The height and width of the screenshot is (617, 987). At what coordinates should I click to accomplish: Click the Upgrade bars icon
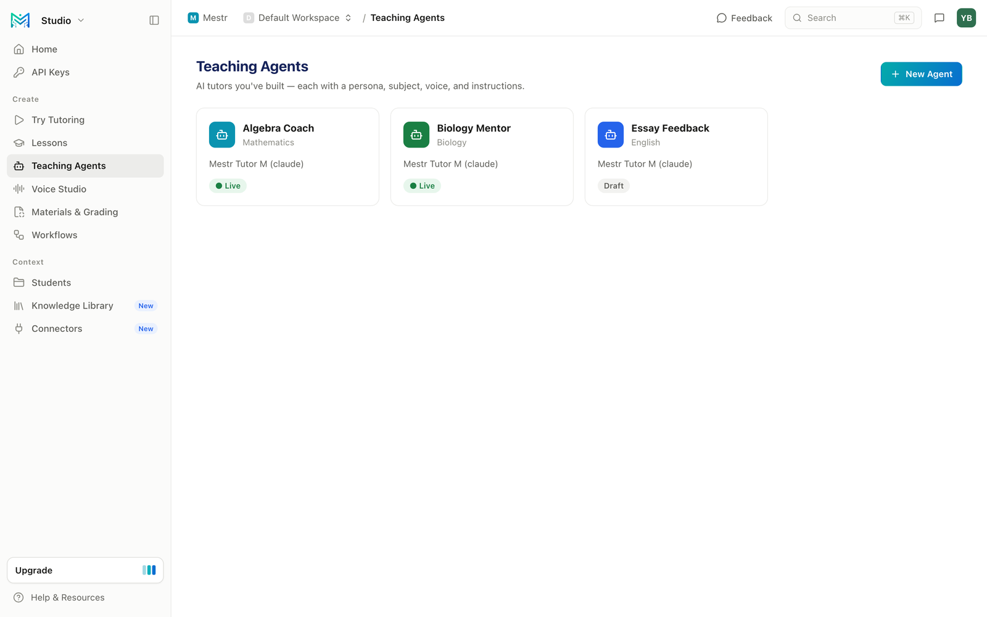(149, 570)
